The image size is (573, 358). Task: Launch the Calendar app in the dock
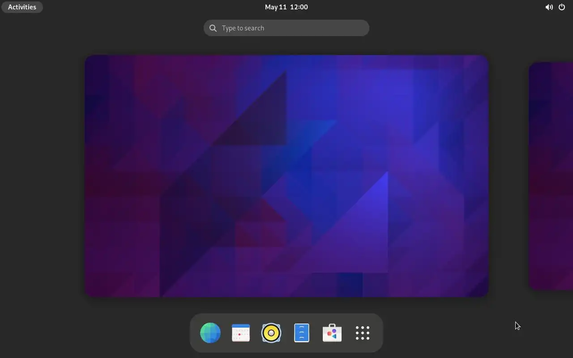pos(241,333)
